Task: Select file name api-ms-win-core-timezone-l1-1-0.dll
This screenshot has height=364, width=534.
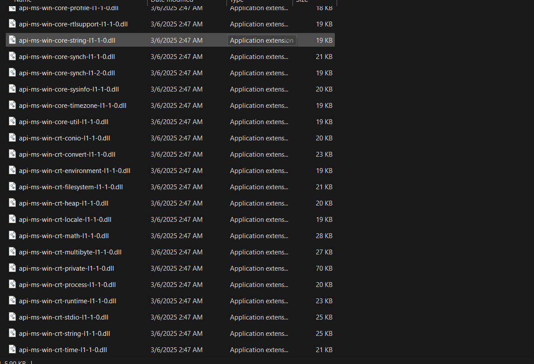Action: tap(73, 106)
